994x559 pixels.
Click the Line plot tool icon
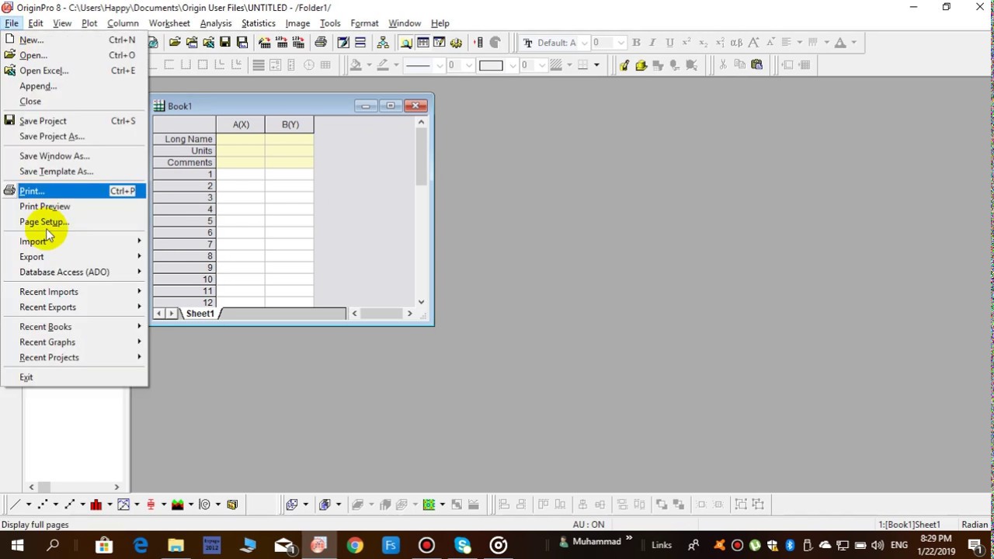pos(15,505)
